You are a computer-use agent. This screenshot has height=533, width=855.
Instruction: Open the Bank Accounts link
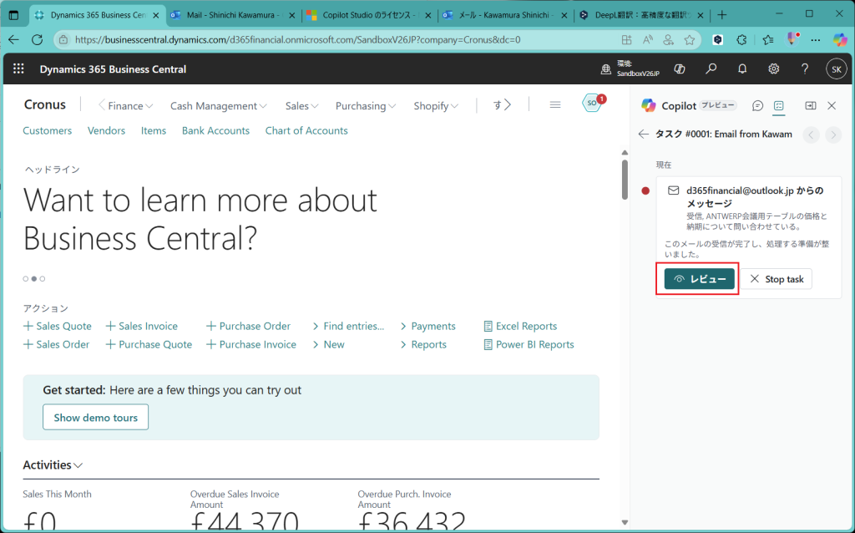(216, 130)
